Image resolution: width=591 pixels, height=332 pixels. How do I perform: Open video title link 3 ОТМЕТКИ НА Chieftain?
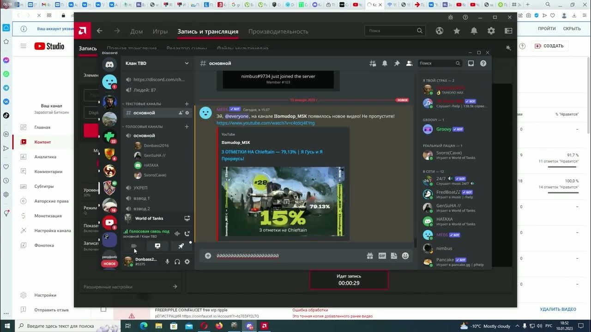272,155
